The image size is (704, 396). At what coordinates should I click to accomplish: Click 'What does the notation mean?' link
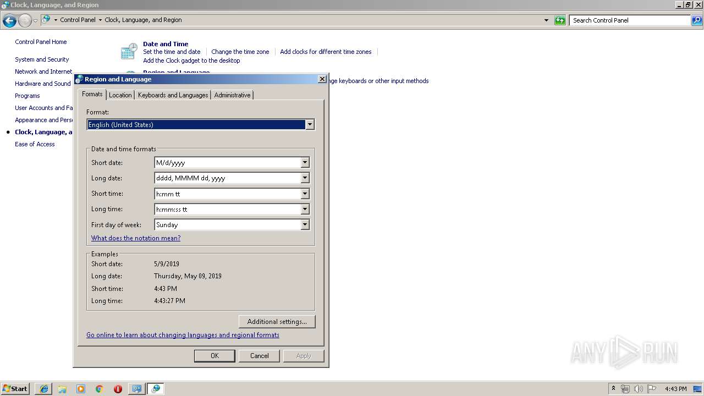point(136,238)
